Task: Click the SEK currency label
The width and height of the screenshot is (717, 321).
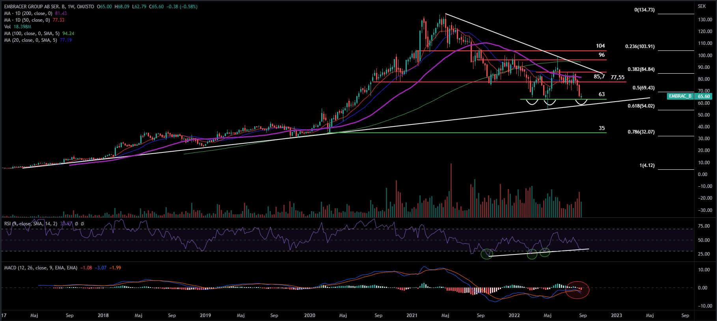Action: (702, 6)
